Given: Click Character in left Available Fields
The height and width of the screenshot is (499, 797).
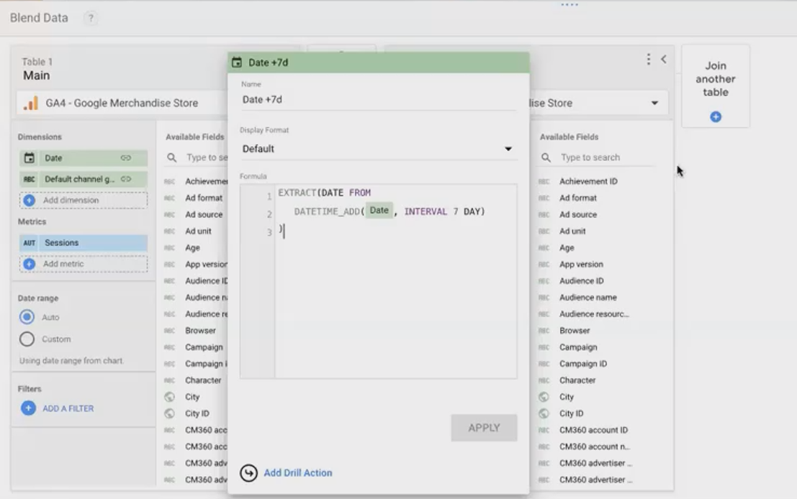Looking at the screenshot, I should point(203,380).
